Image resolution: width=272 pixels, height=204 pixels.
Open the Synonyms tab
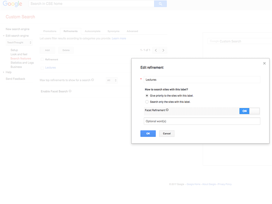pos(113,31)
